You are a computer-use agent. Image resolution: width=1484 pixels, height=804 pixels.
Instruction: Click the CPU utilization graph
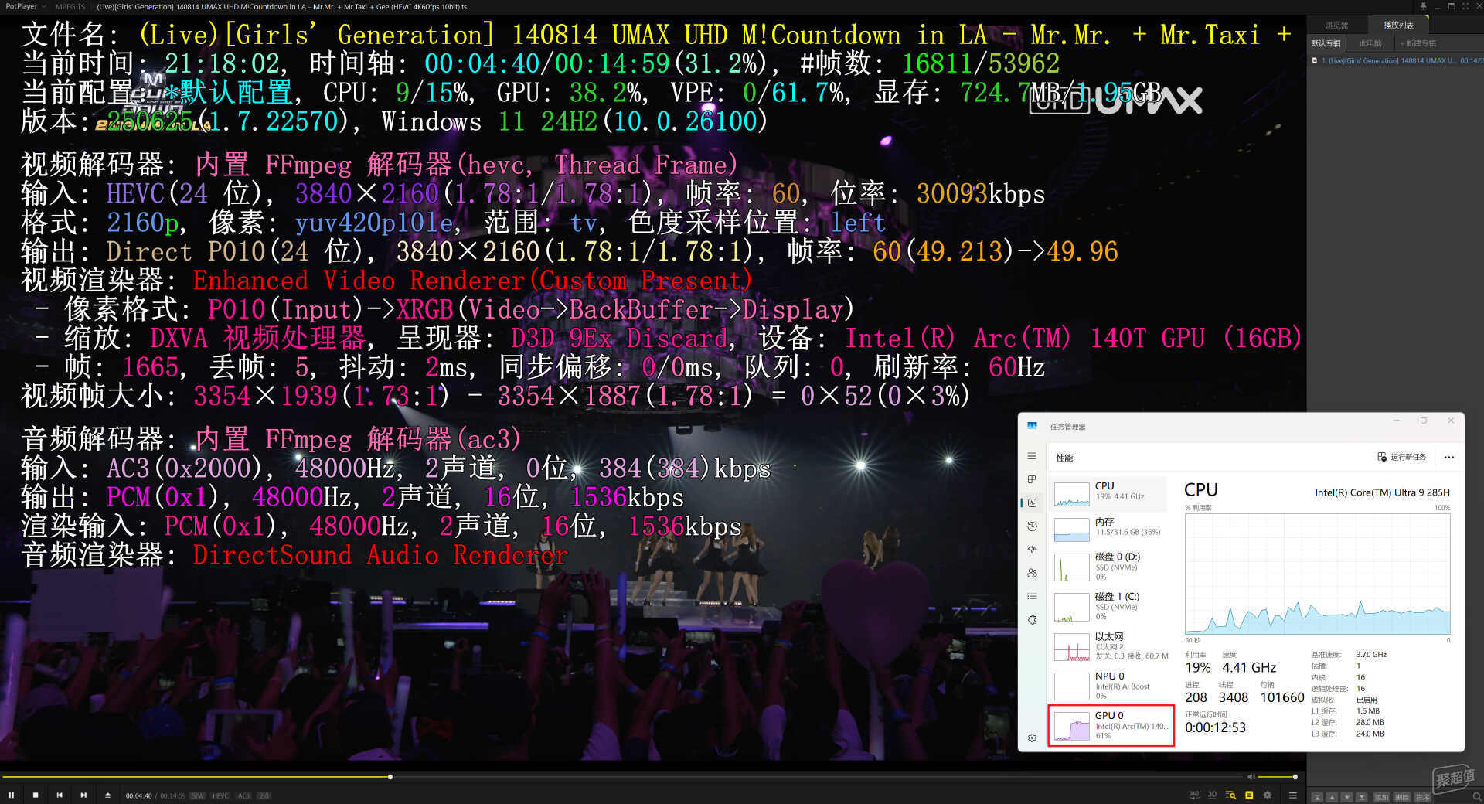click(x=1317, y=574)
